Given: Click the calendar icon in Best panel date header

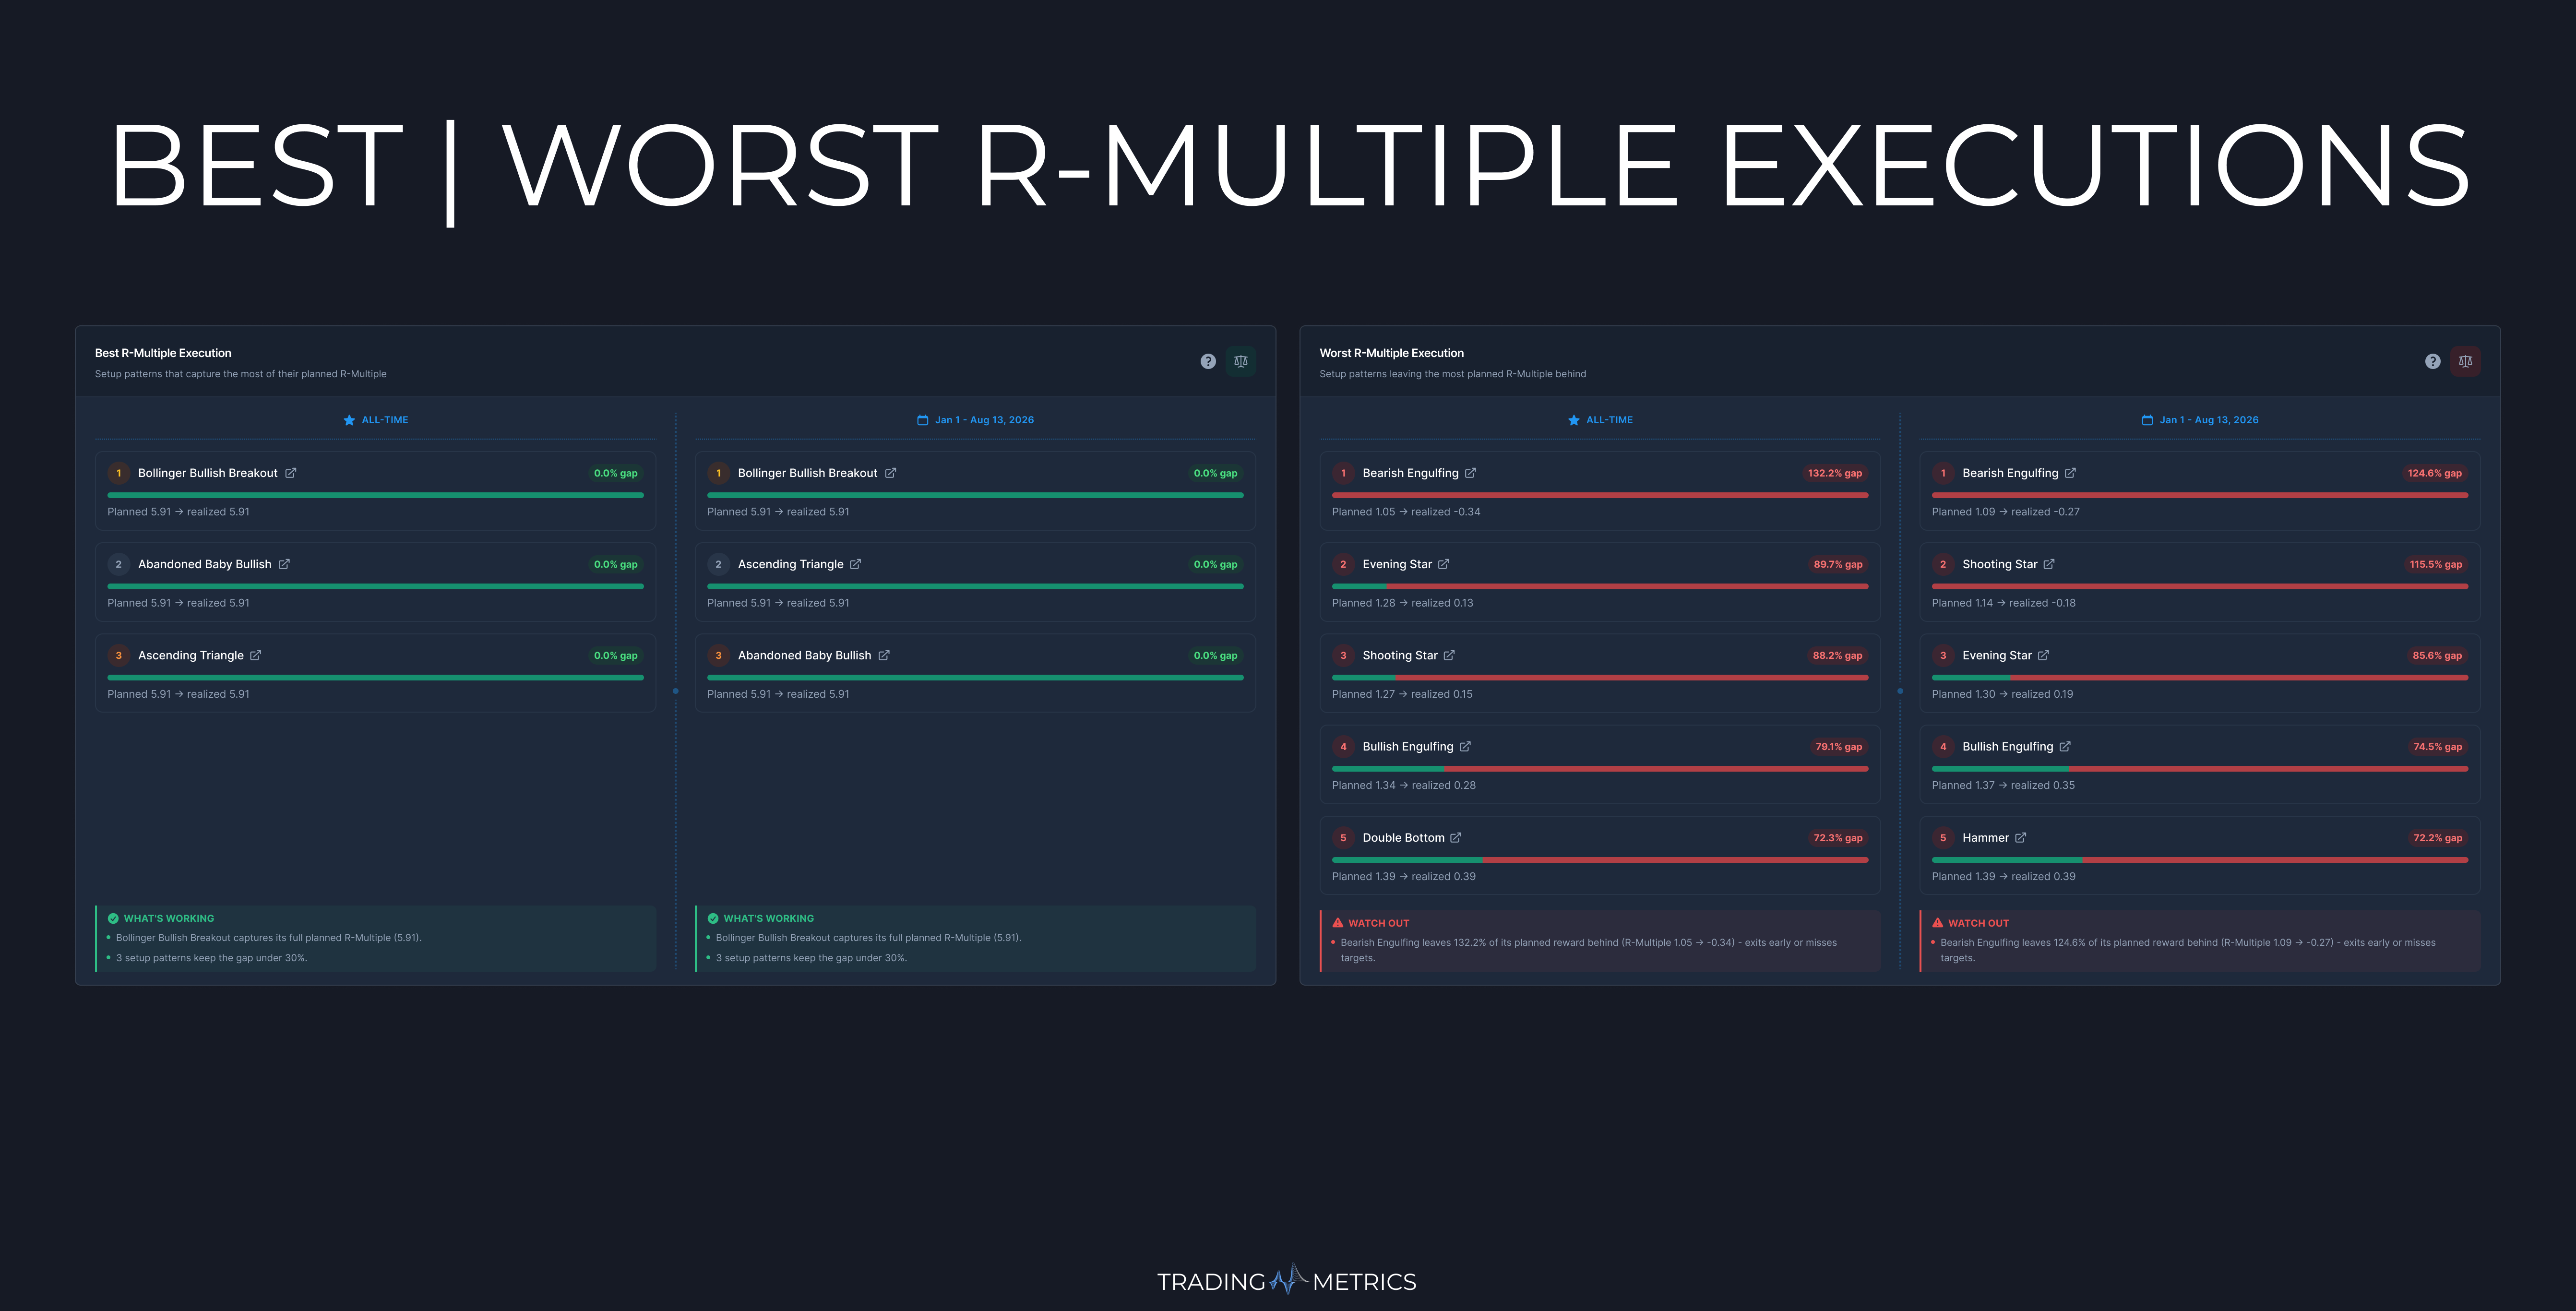Looking at the screenshot, I should 923,420.
